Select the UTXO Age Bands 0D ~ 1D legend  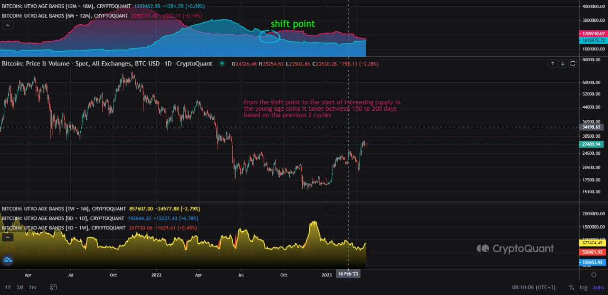coord(63,218)
